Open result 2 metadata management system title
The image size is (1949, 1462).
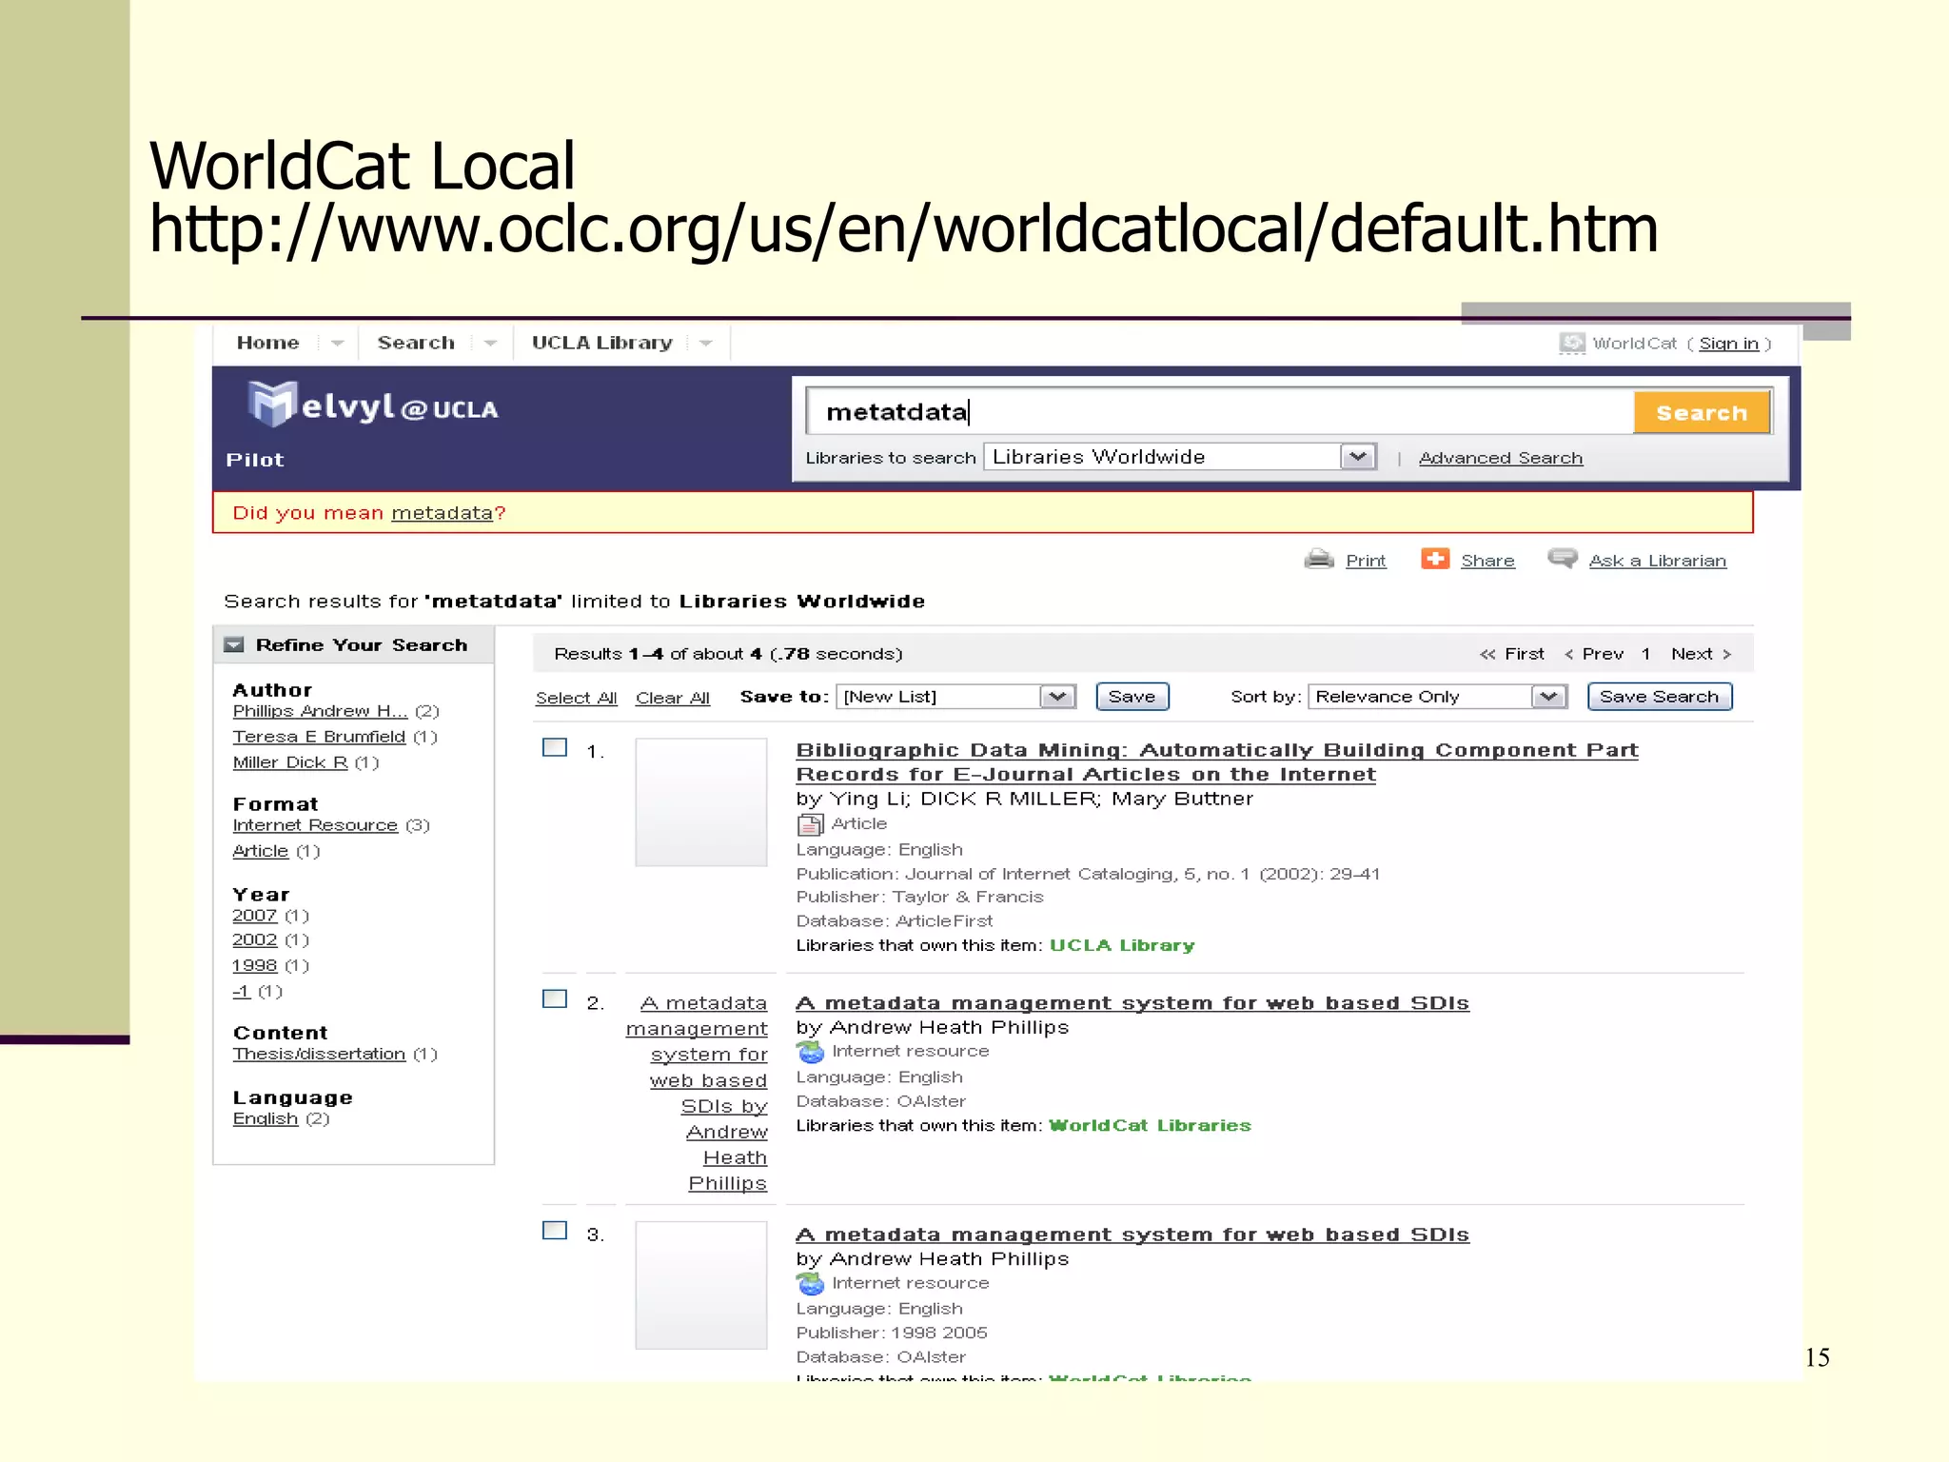point(1132,1003)
